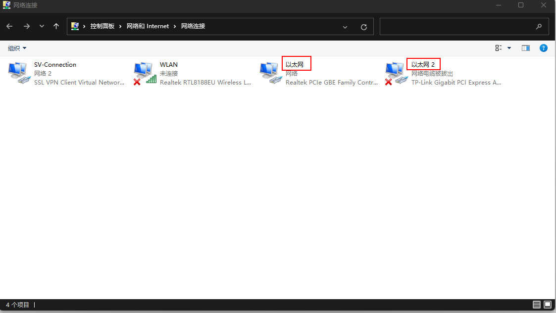556x313 pixels.
Task: Minimize the 网络连接 window
Action: [499, 5]
